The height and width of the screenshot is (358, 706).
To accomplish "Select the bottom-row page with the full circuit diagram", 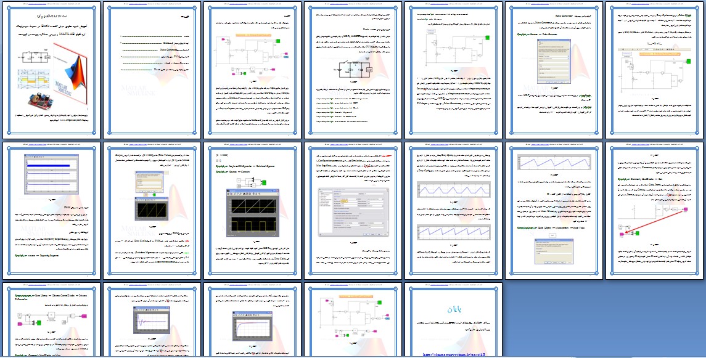I will tap(353, 320).
